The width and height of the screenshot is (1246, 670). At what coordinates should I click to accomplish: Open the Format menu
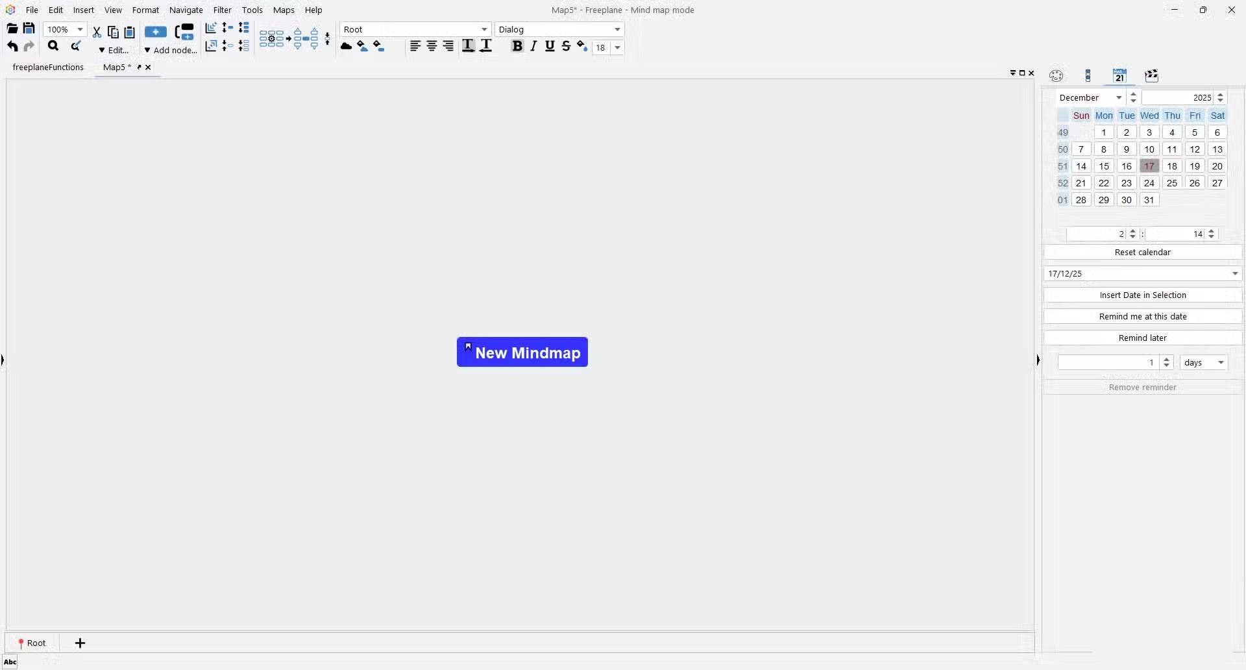coord(145,10)
